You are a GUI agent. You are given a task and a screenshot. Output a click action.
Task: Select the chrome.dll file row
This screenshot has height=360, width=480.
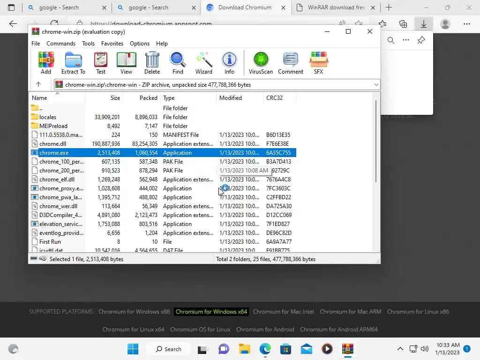click(x=163, y=143)
